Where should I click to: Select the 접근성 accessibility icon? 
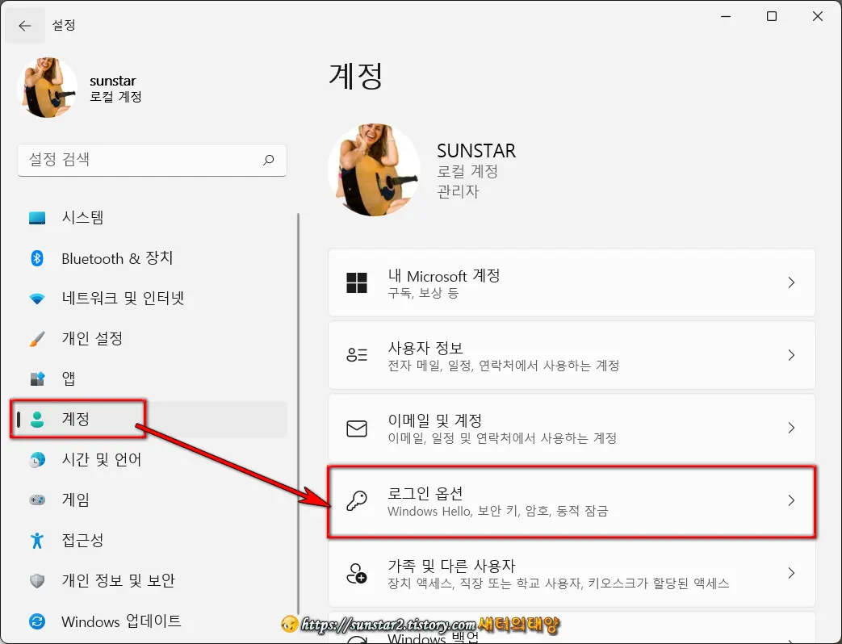38,540
